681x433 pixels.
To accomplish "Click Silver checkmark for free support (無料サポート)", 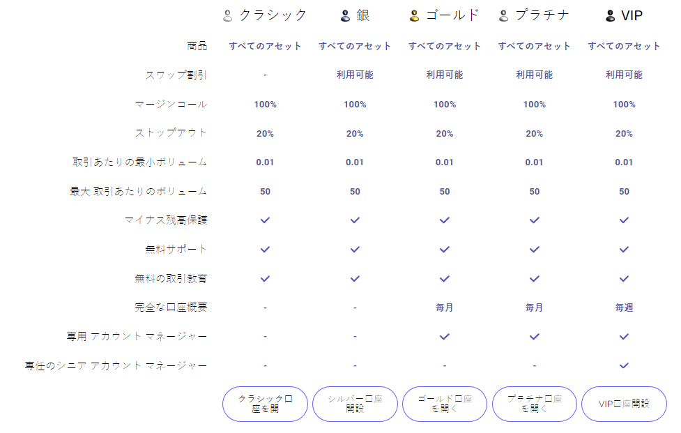I will 355,249.
